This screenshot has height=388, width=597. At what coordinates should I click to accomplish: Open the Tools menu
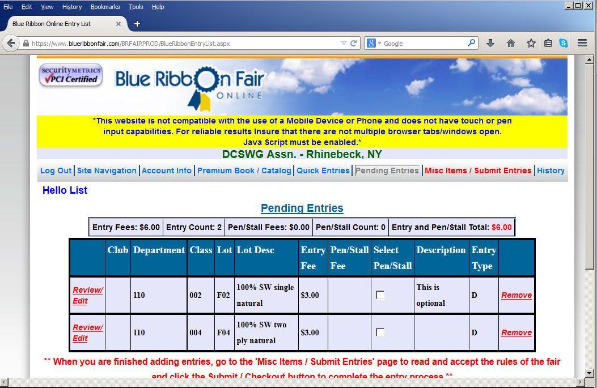[x=136, y=7]
